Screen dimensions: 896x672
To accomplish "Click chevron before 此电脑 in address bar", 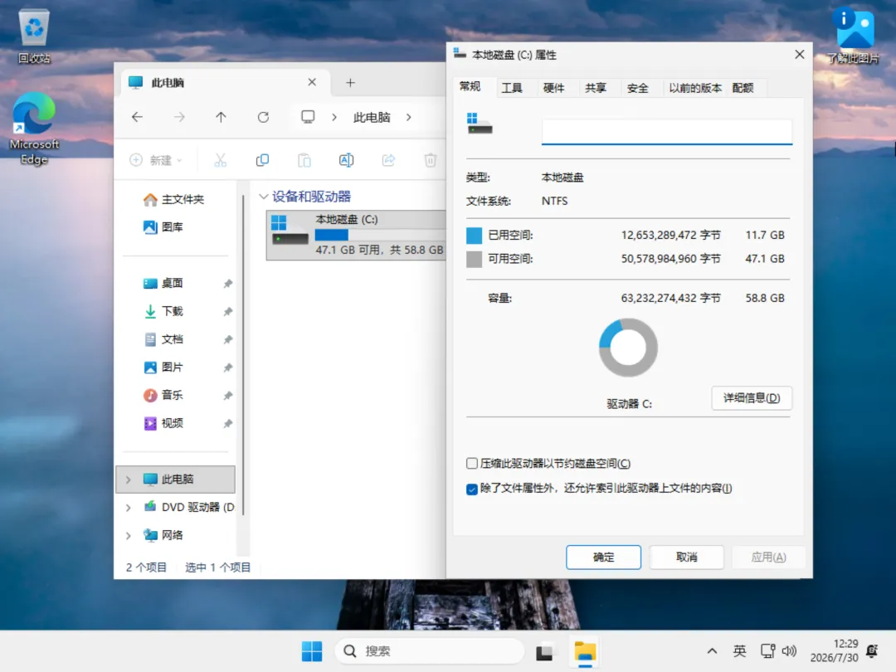I will [x=334, y=117].
